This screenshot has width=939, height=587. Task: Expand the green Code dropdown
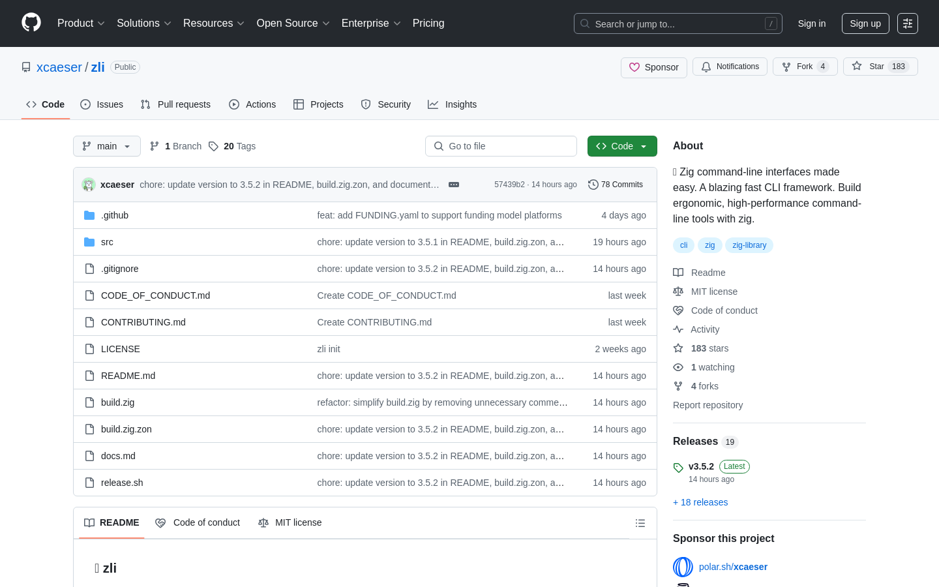click(622, 146)
